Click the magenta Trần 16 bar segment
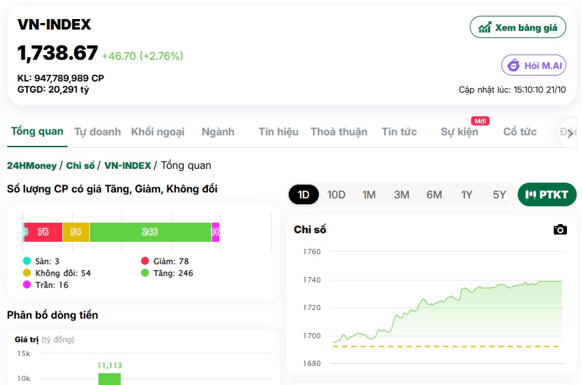 click(x=216, y=233)
